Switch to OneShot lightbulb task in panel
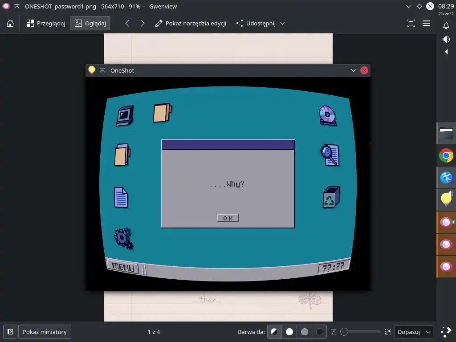Viewport: 456px width, 342px height. (x=446, y=200)
